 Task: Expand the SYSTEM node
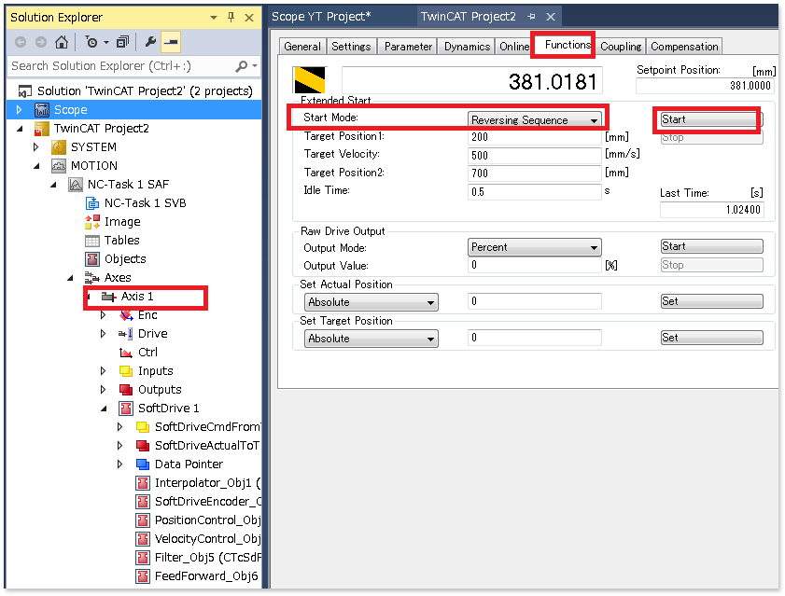pos(36,147)
